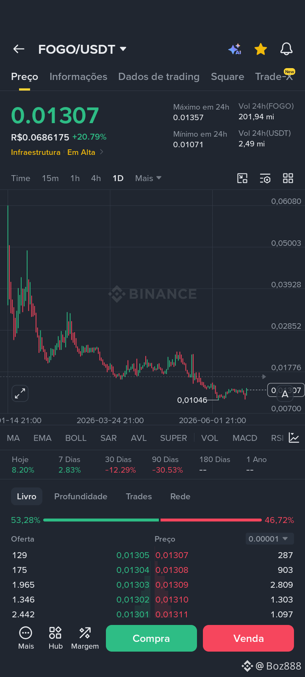Select the 1h chart interval

click(75, 178)
